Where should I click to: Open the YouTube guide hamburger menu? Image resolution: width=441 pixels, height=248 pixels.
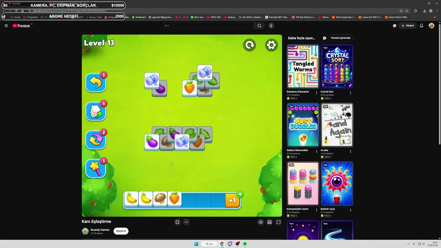pos(6,25)
